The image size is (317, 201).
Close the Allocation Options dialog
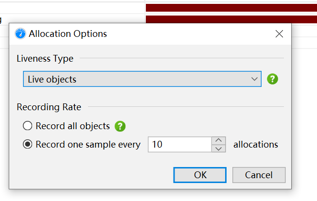279,34
